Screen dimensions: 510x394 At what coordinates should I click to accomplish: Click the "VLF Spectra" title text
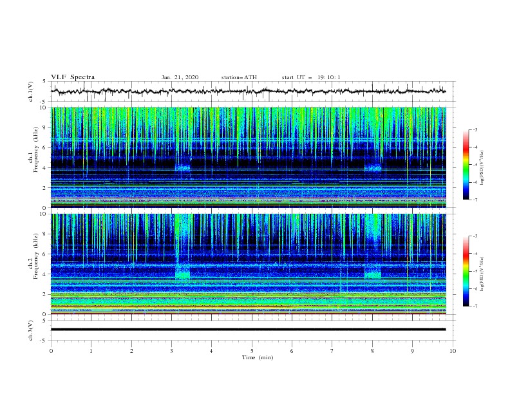[73, 77]
